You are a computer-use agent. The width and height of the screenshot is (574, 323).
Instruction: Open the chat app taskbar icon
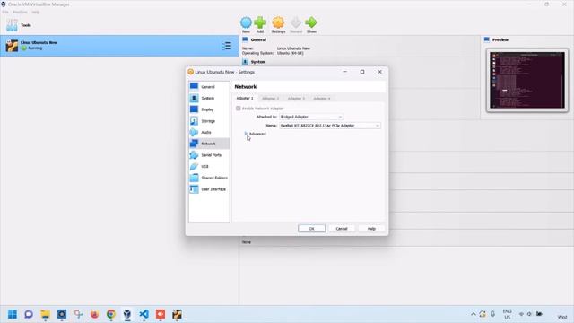pyautogui.click(x=29, y=314)
